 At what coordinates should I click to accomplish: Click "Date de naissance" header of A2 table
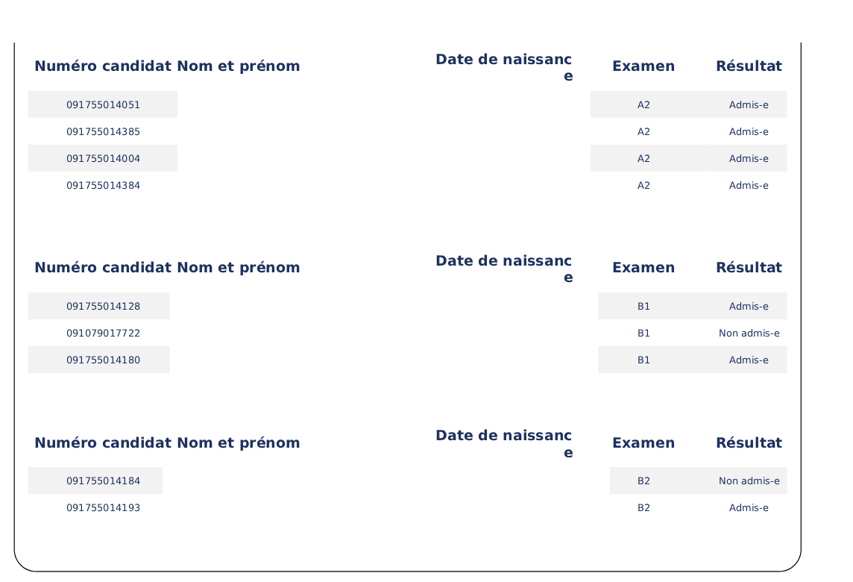coord(504,67)
